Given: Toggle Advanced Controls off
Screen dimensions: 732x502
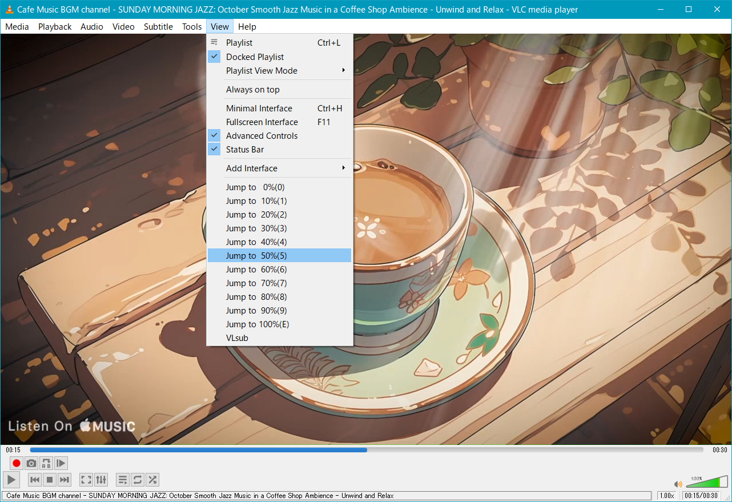Looking at the screenshot, I should click(x=279, y=135).
